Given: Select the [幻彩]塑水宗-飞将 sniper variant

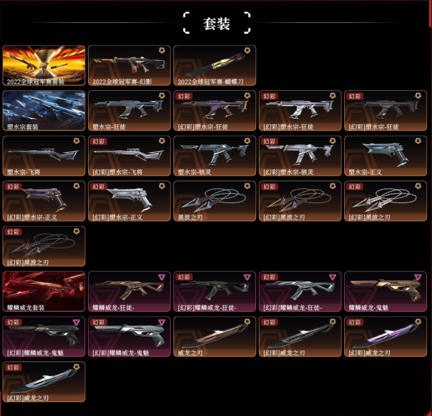Looking at the screenshot, I should point(129,156).
